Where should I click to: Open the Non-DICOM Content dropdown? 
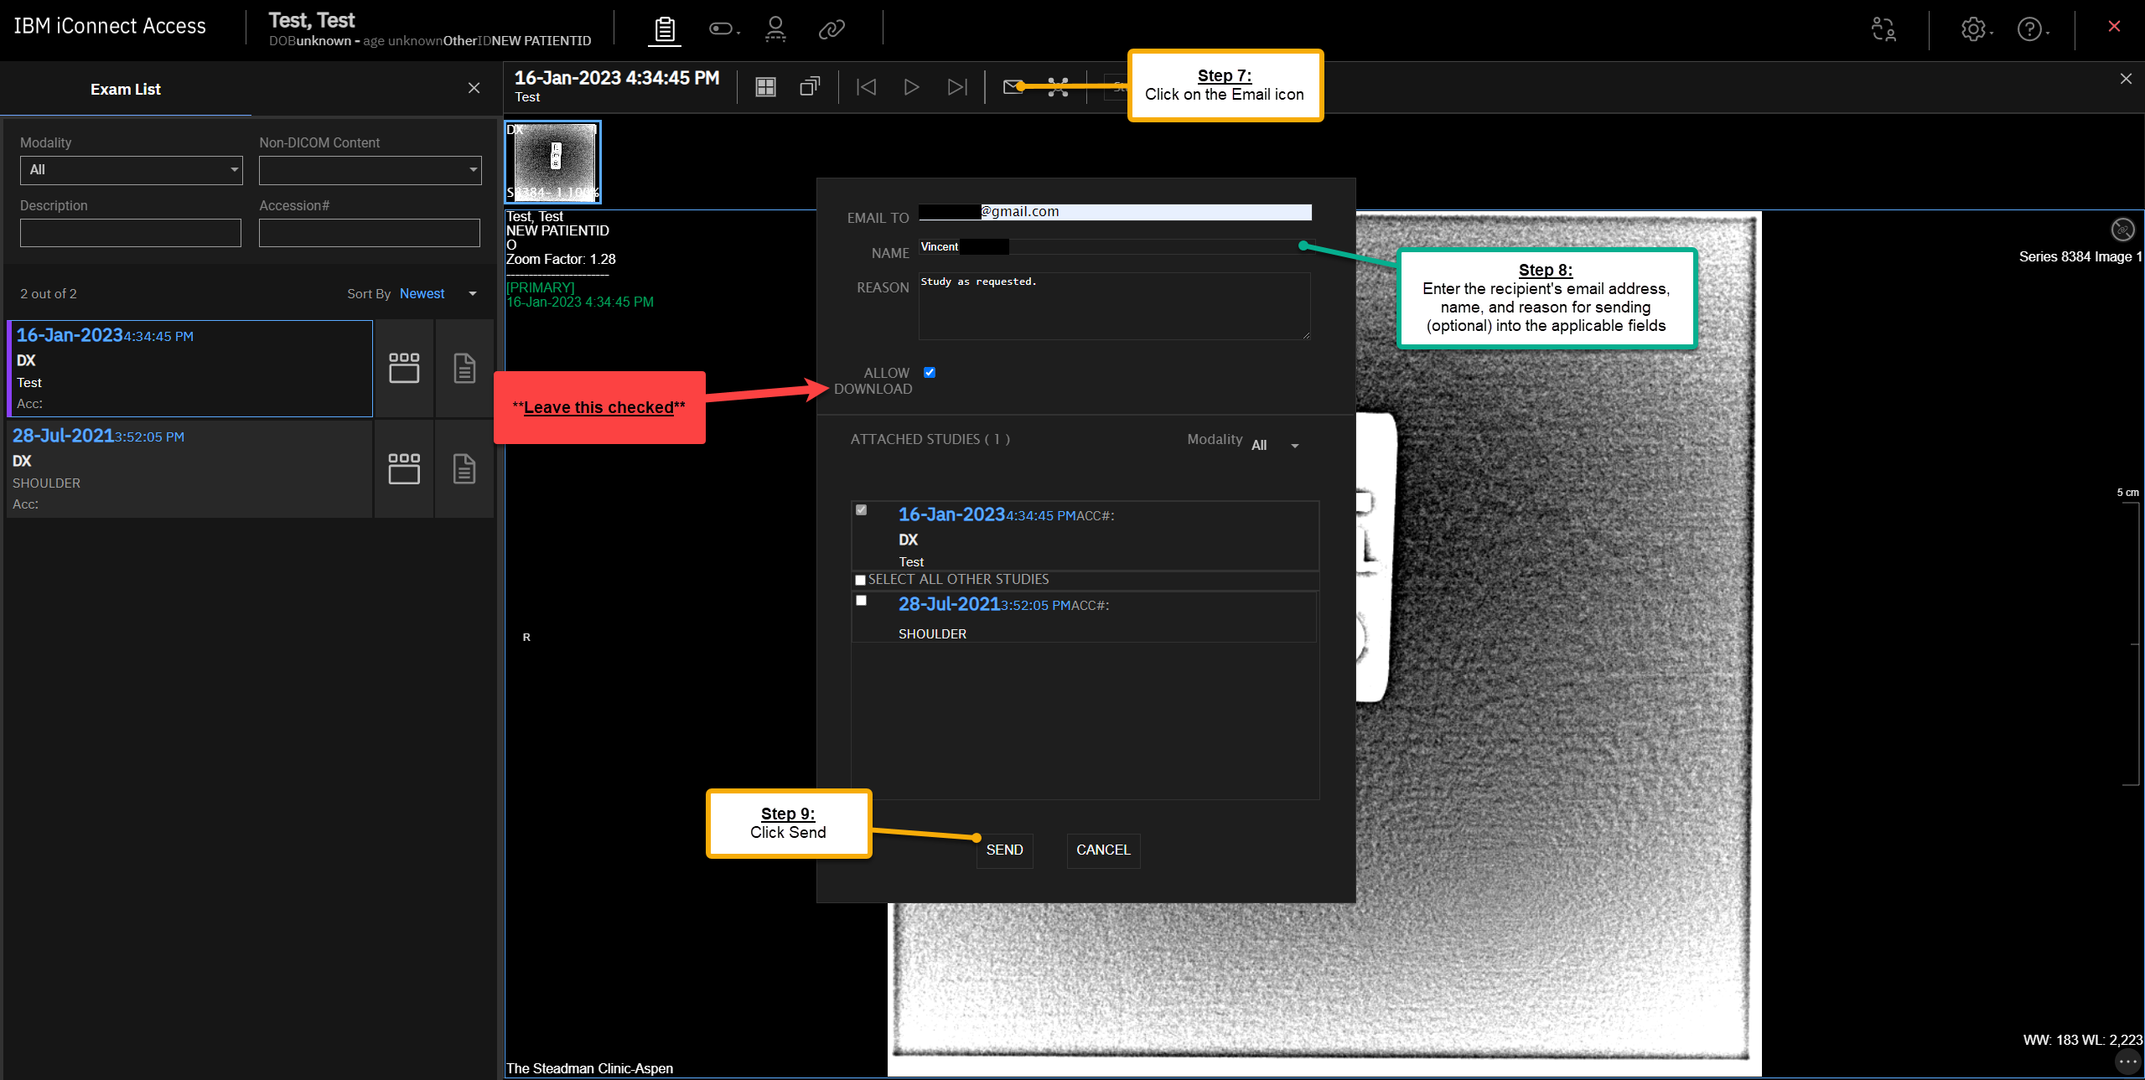(370, 170)
